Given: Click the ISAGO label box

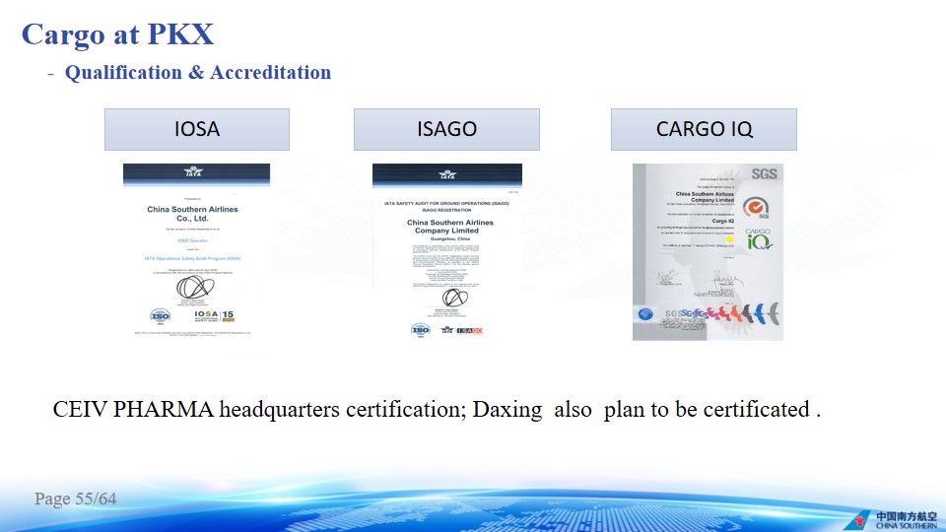Looking at the screenshot, I should pos(446,130).
